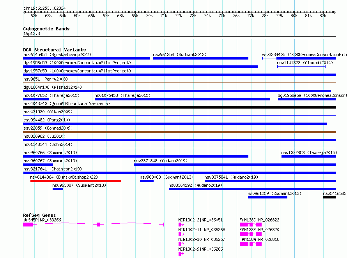Click the WASH5P first exon block
This screenshot has height=258, width=347.
point(28,225)
